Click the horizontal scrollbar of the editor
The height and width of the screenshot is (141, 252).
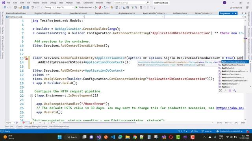(99, 123)
